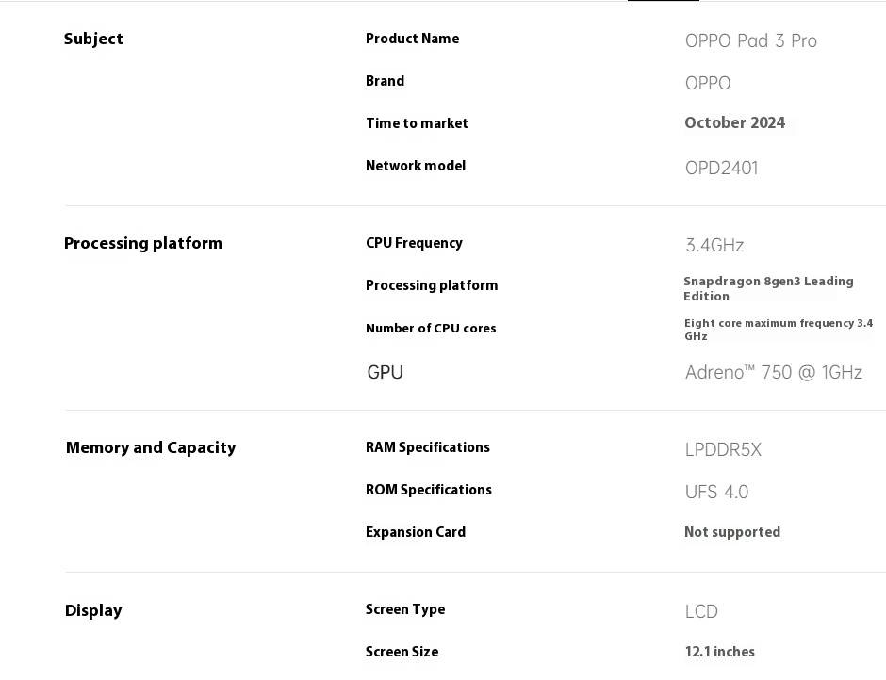Click the Processing platform section heading
Viewport: 886px width, 680px height.
(x=143, y=243)
